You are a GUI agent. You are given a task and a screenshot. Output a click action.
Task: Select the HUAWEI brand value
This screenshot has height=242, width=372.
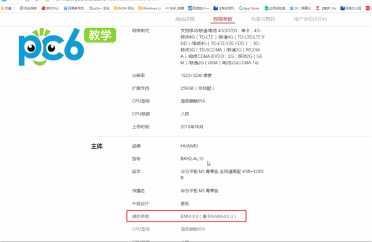[x=189, y=146]
